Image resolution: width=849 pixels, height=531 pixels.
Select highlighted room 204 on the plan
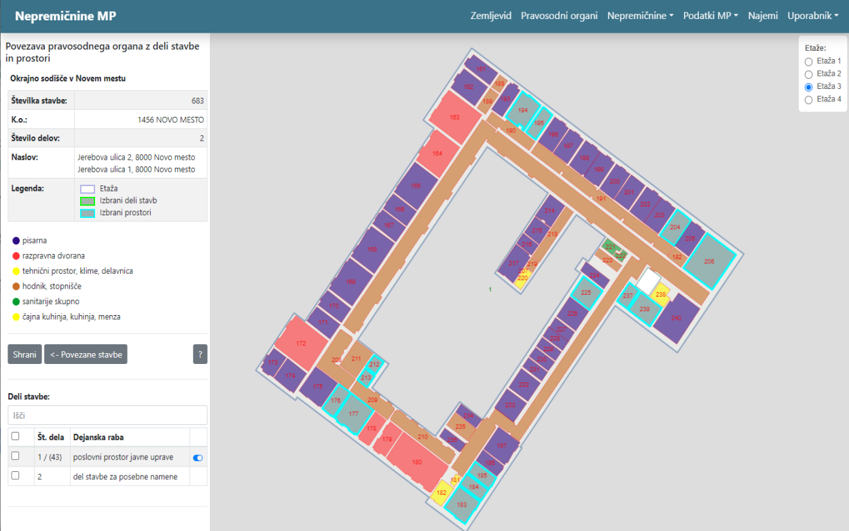point(674,228)
